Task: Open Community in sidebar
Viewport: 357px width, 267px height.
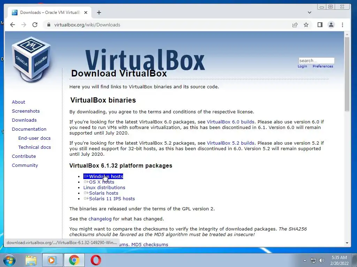Action: click(x=25, y=165)
